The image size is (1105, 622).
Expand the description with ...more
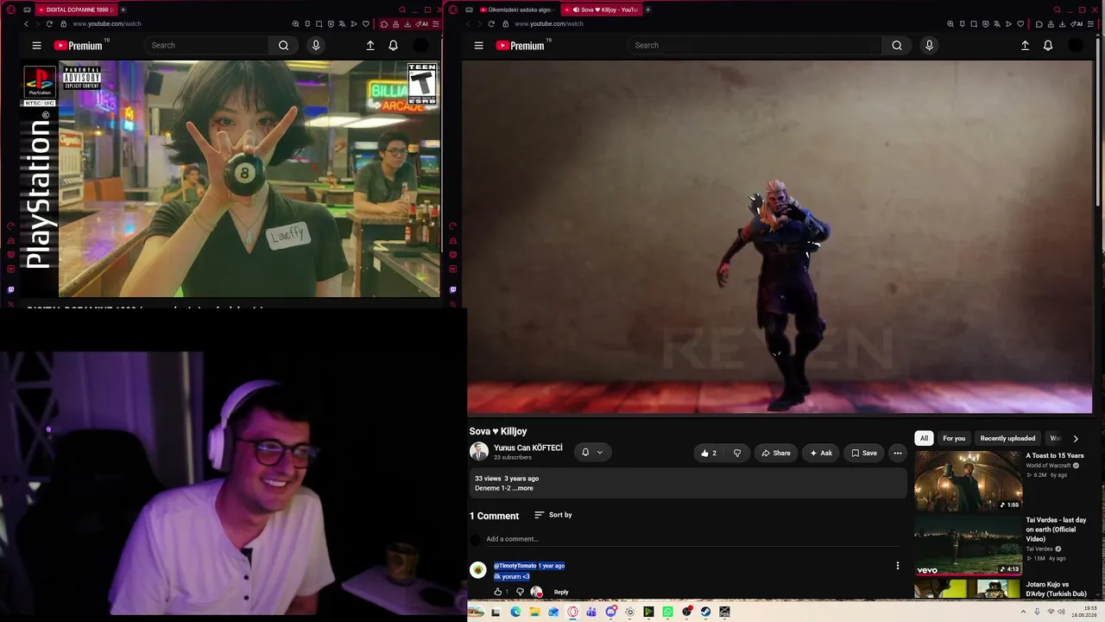[x=522, y=488]
